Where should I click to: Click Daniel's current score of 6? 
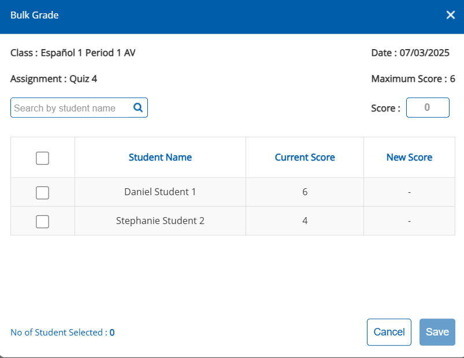[x=305, y=192]
